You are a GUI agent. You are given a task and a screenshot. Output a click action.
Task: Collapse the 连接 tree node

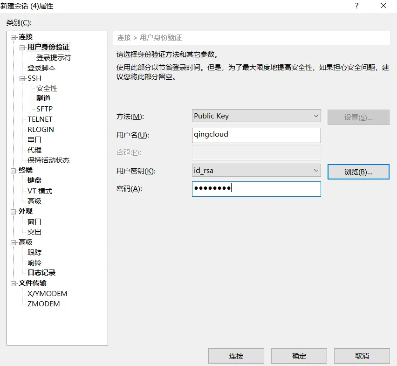[13, 37]
